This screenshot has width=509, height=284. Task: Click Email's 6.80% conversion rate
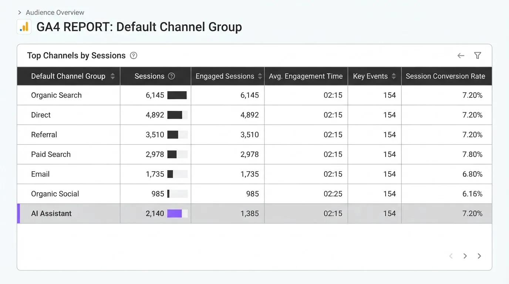coord(472,174)
